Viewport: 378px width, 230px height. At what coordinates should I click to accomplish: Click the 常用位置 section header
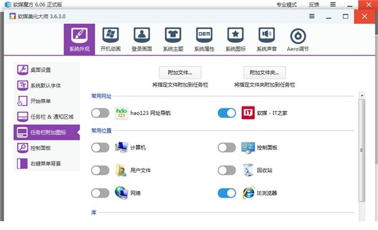[101, 130]
